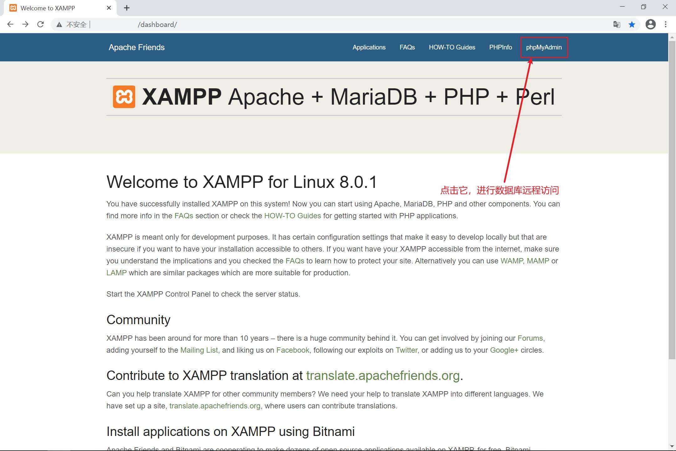The image size is (676, 451).
Task: Click scrollbar up arrow
Action: tap(672, 37)
